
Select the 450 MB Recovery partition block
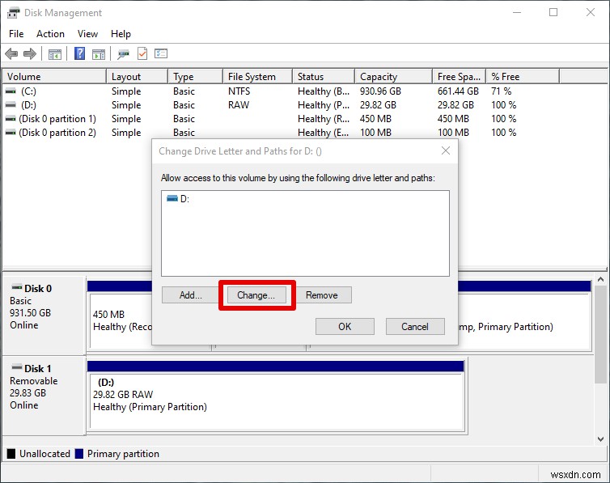(121, 321)
